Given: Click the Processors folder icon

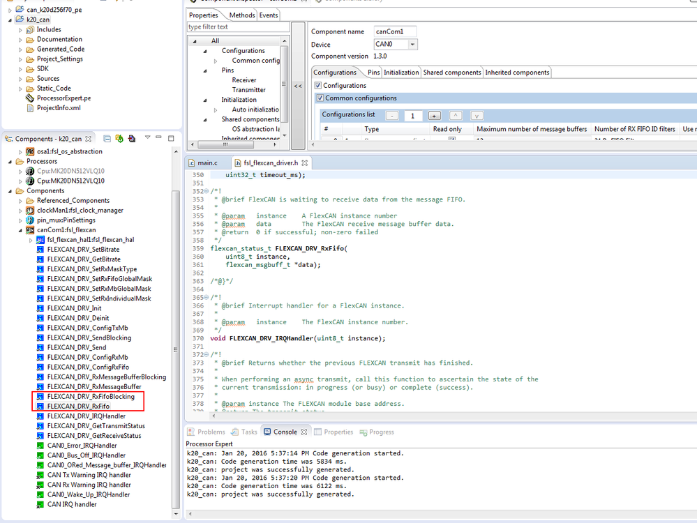Looking at the screenshot, I should (20, 161).
